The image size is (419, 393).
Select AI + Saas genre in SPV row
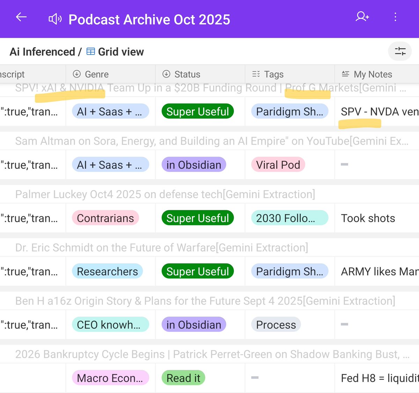[110, 111]
